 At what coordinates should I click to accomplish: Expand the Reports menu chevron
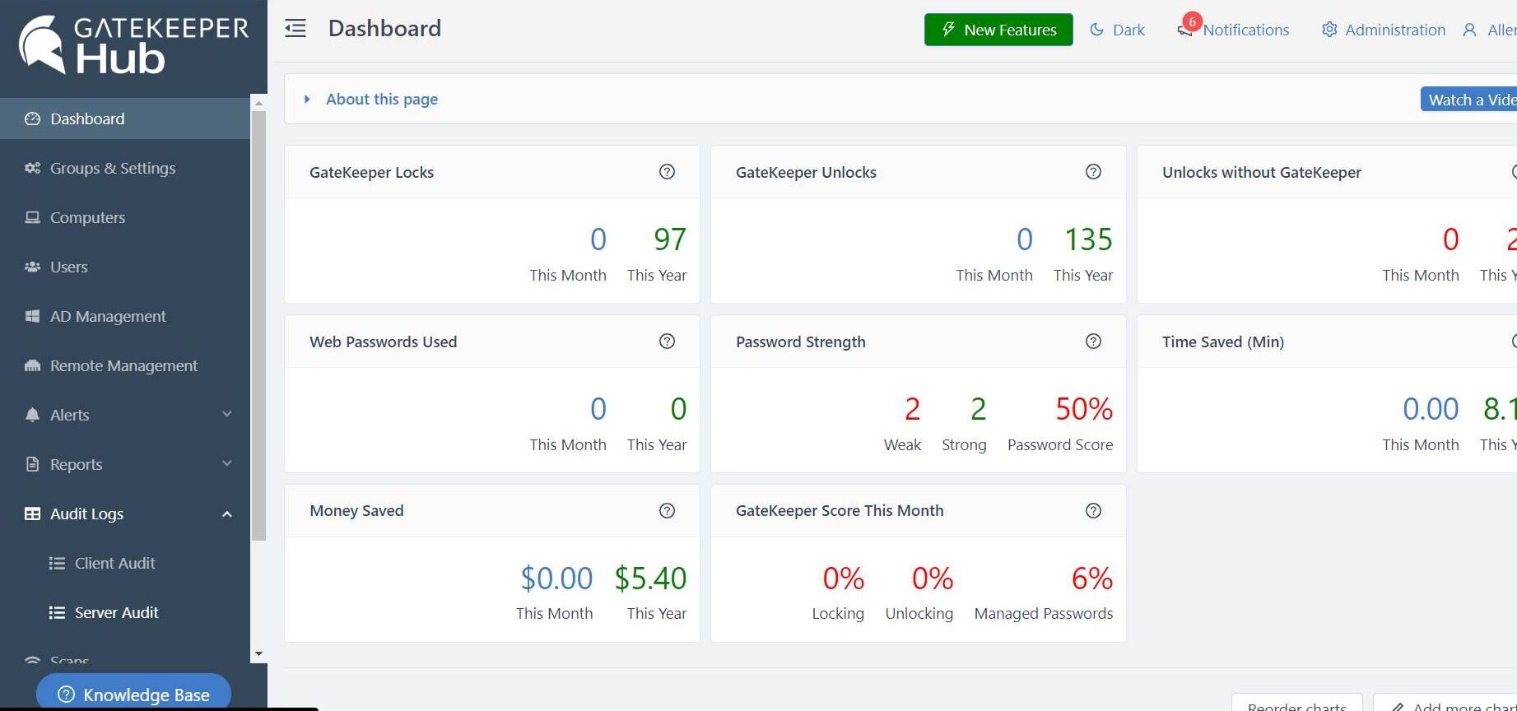[227, 463]
